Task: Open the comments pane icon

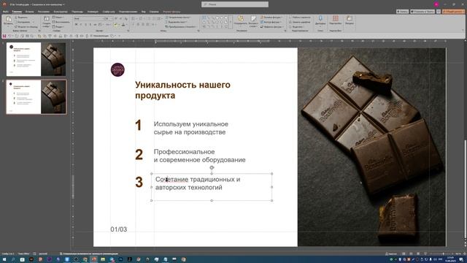Action: 439,12
